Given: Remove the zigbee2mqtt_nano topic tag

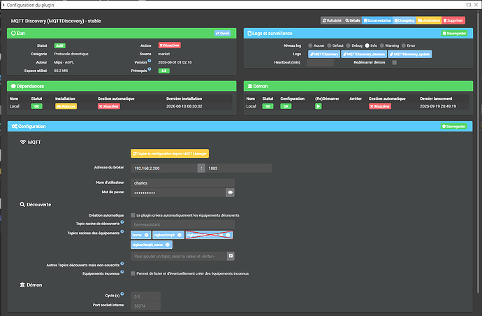Looking at the screenshot, I should click(168, 245).
